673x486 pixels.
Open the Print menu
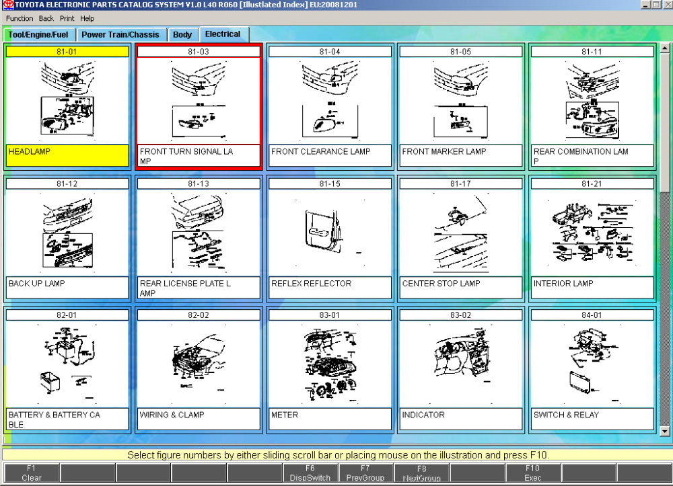tap(67, 18)
